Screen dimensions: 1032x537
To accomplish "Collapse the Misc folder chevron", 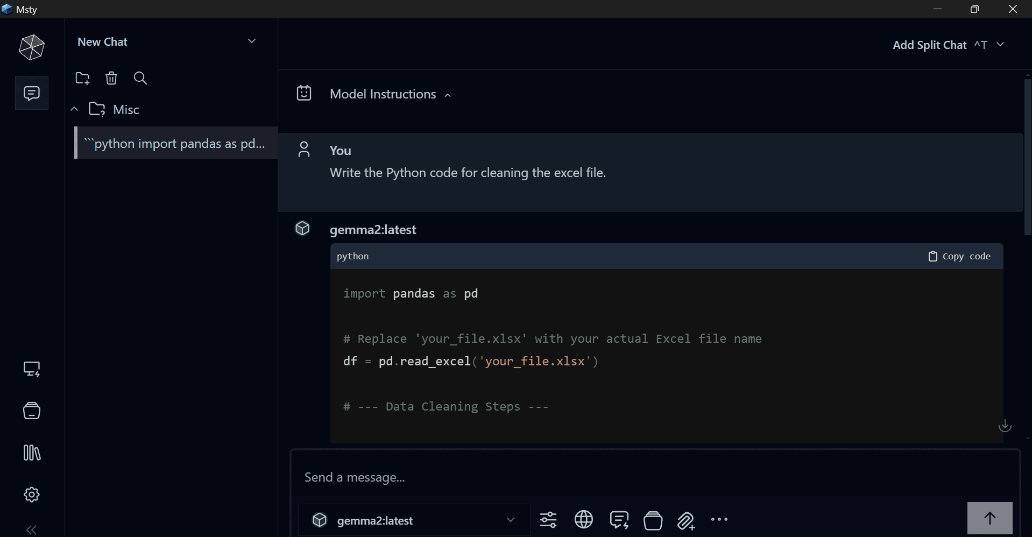I will pos(74,109).
